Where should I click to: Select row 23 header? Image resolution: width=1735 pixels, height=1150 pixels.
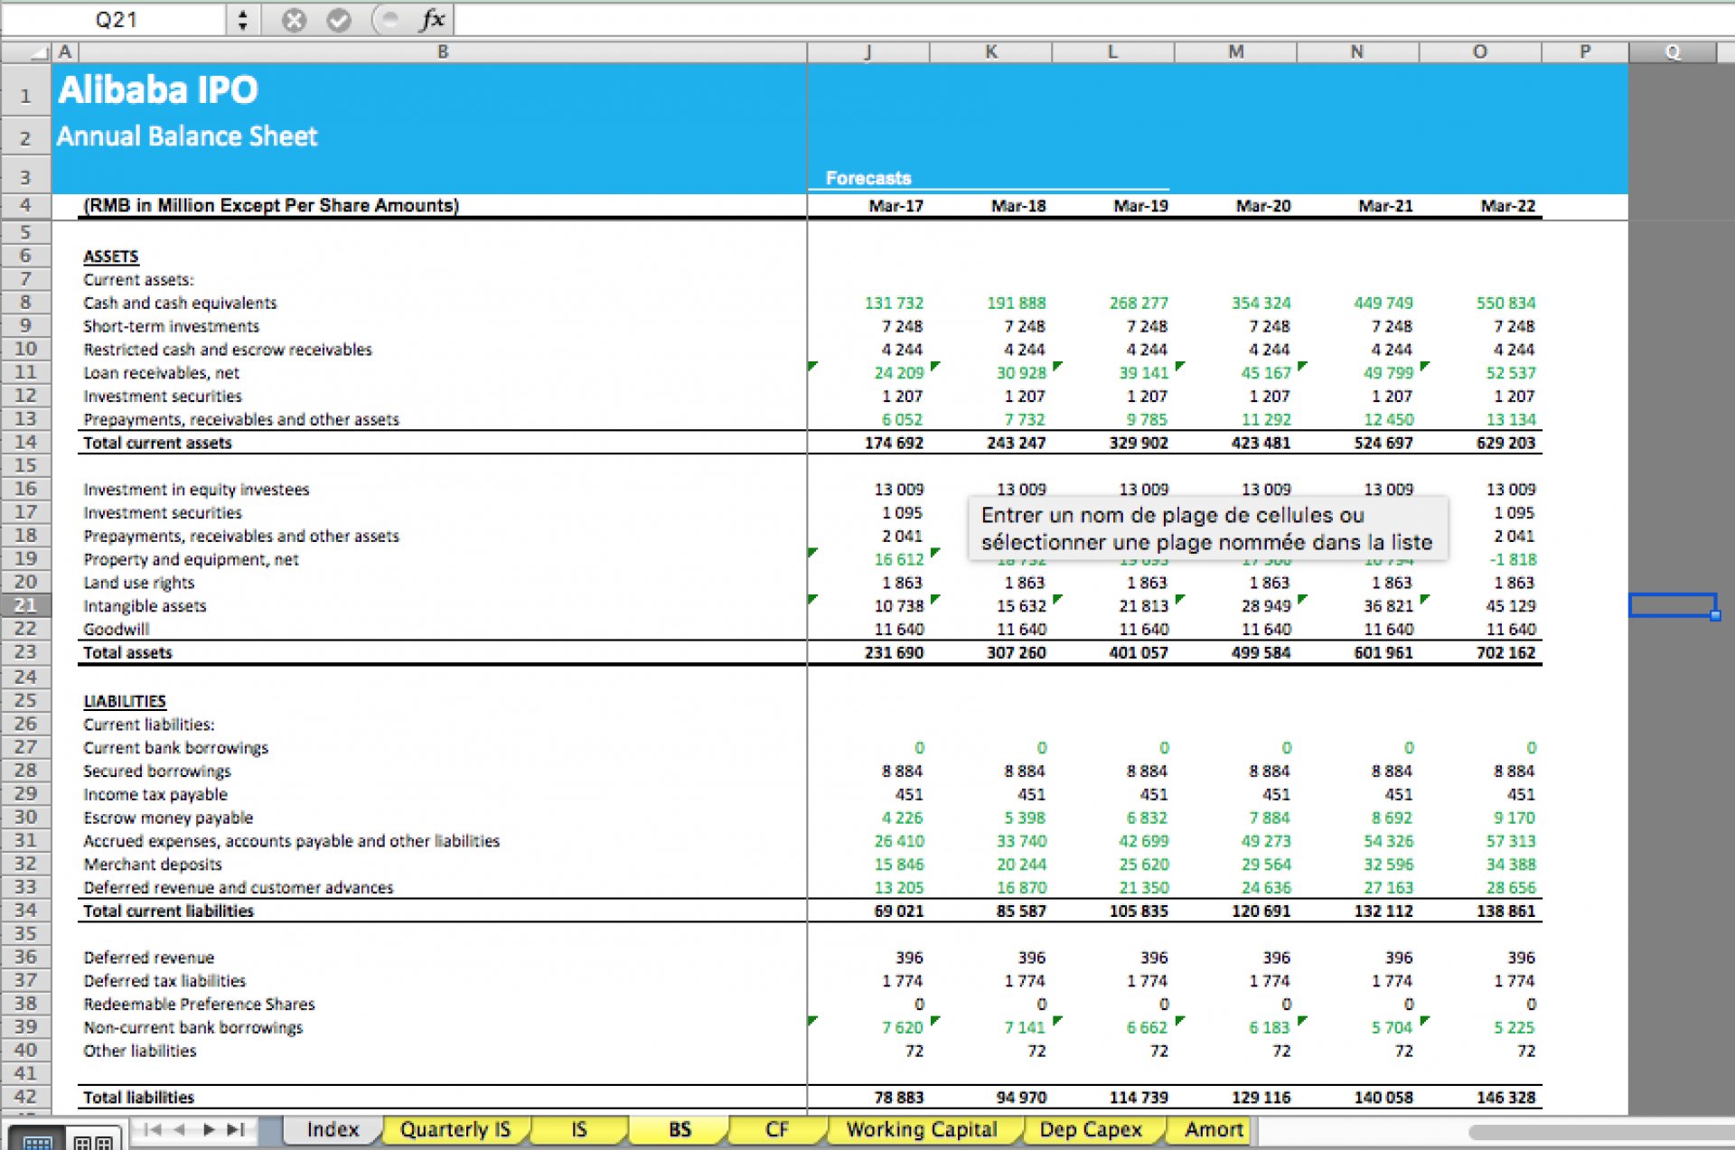25,651
